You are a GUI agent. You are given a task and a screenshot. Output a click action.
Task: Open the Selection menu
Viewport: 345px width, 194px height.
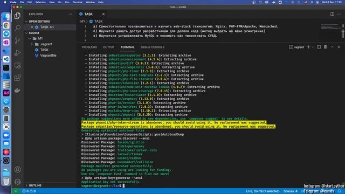point(40,2)
